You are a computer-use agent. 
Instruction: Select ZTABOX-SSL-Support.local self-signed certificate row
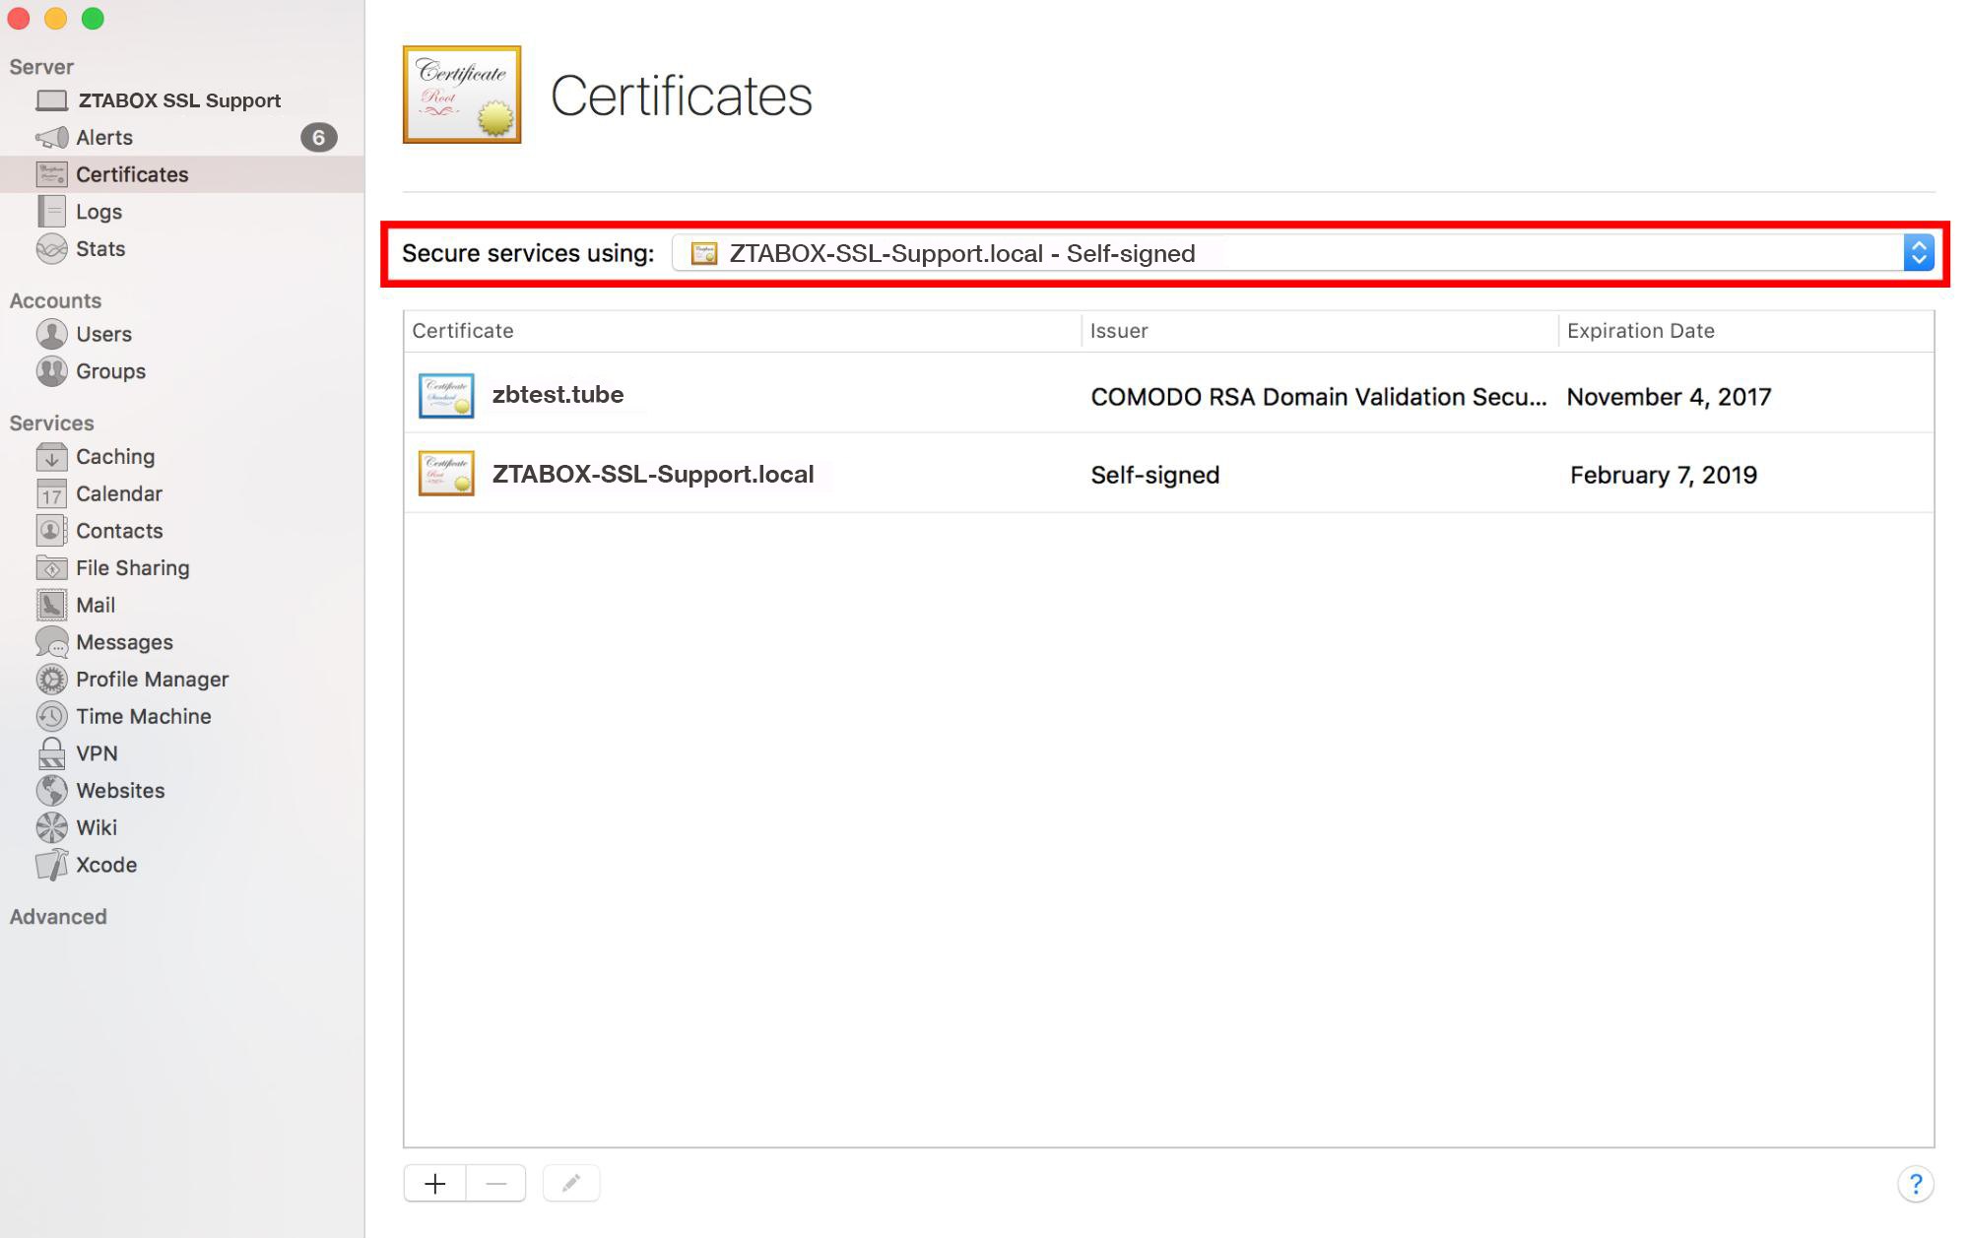[652, 475]
